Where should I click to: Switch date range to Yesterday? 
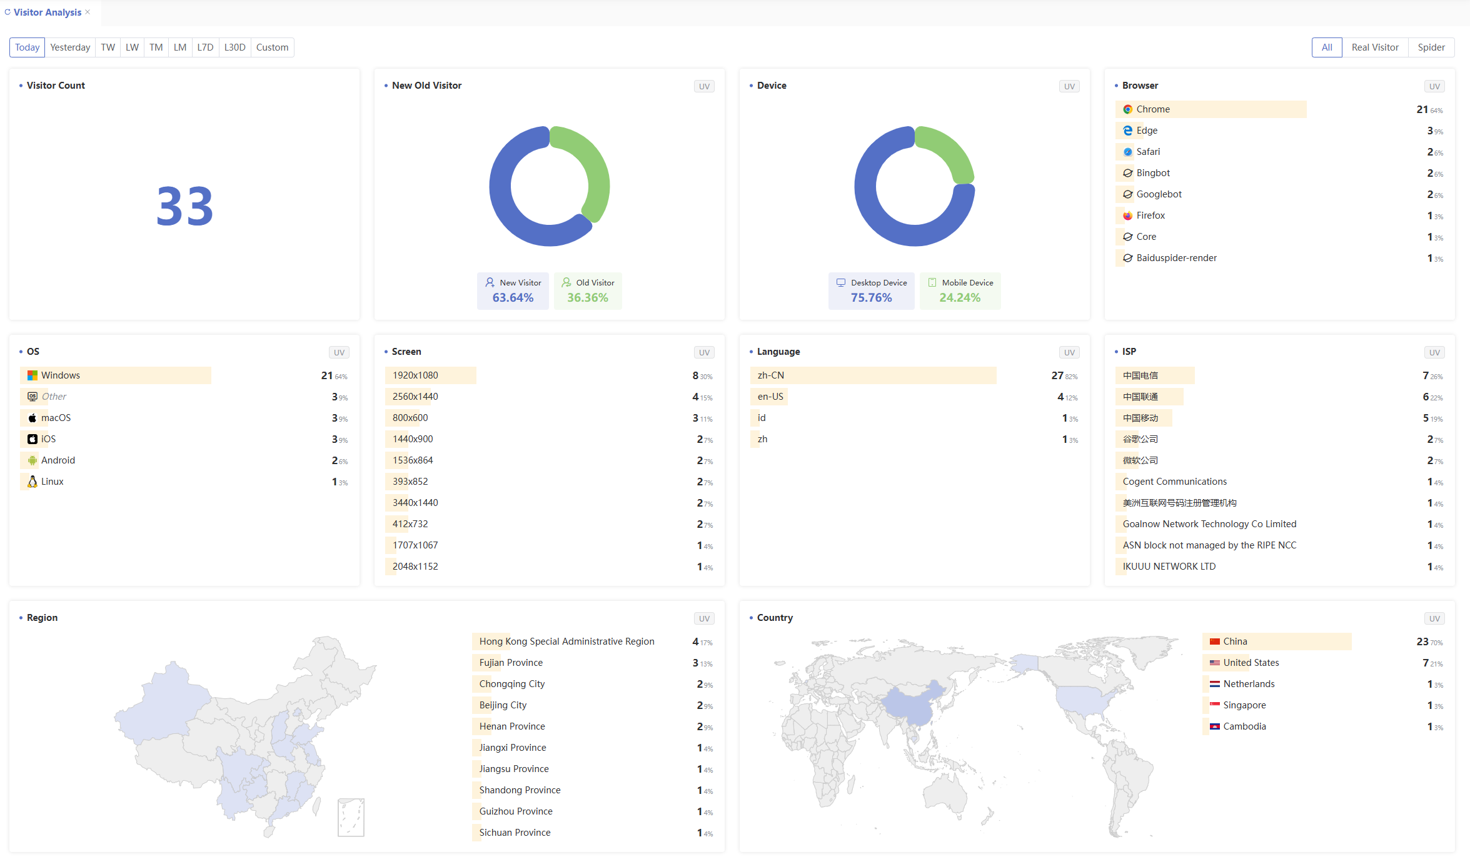pyautogui.click(x=70, y=47)
